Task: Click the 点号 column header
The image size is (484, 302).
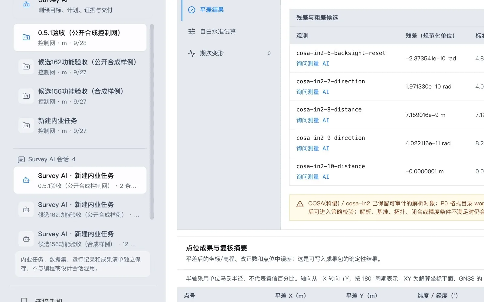Action: point(190,296)
